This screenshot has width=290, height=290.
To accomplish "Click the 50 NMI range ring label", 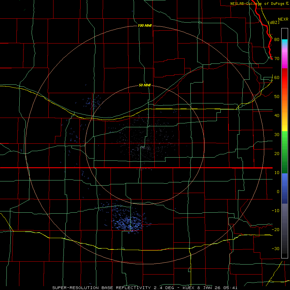I will [x=145, y=85].
